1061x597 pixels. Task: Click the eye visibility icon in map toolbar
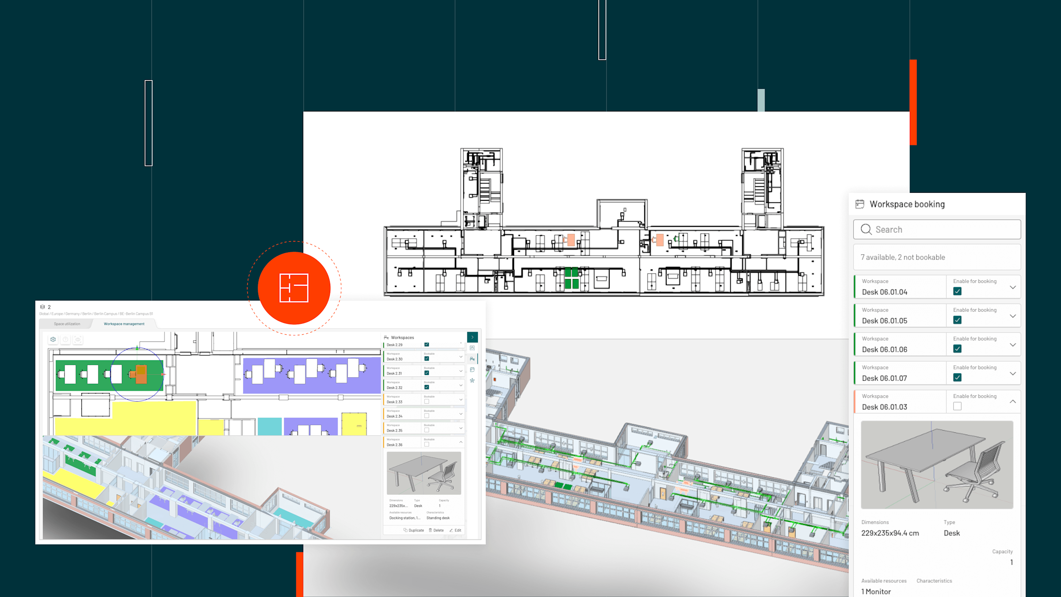(78, 340)
